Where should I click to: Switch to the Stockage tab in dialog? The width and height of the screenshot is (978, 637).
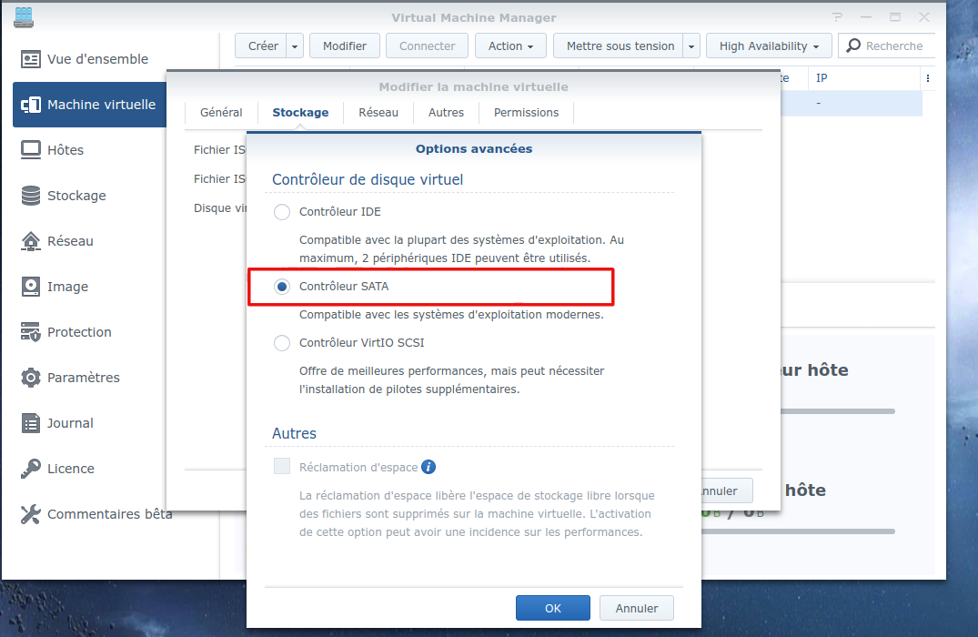point(300,112)
